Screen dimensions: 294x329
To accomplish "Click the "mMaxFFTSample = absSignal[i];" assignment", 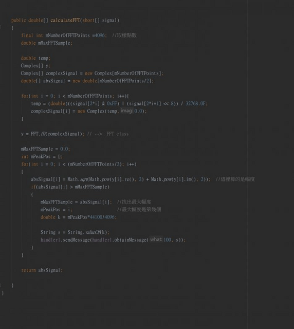I will (76, 202).
